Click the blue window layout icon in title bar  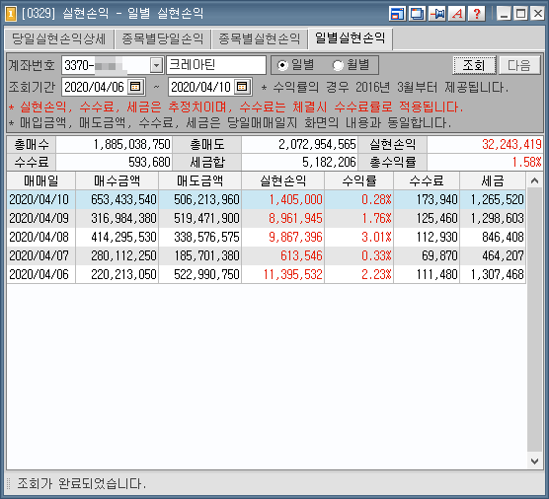(x=397, y=14)
